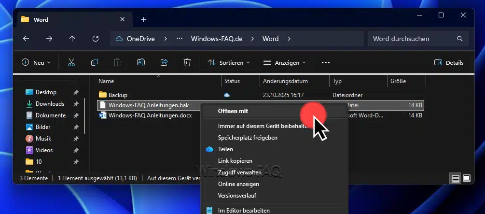The width and height of the screenshot is (485, 214).
Task: Toggle the Details pane button
Action: 449,62
